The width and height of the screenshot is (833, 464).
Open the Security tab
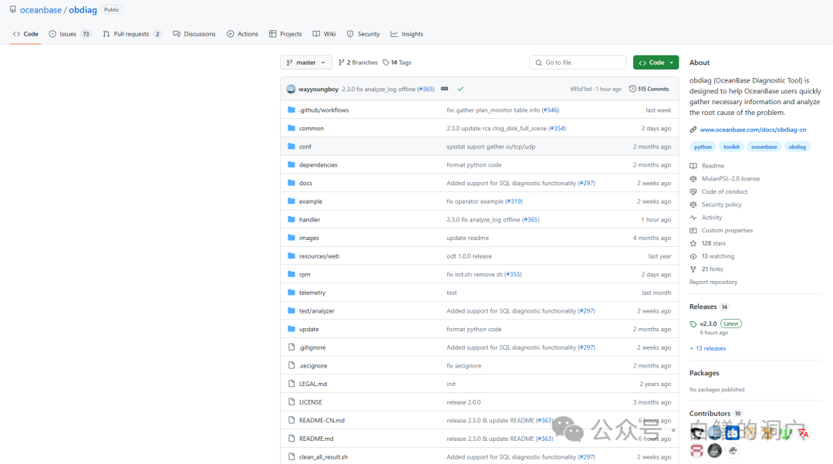(x=363, y=34)
